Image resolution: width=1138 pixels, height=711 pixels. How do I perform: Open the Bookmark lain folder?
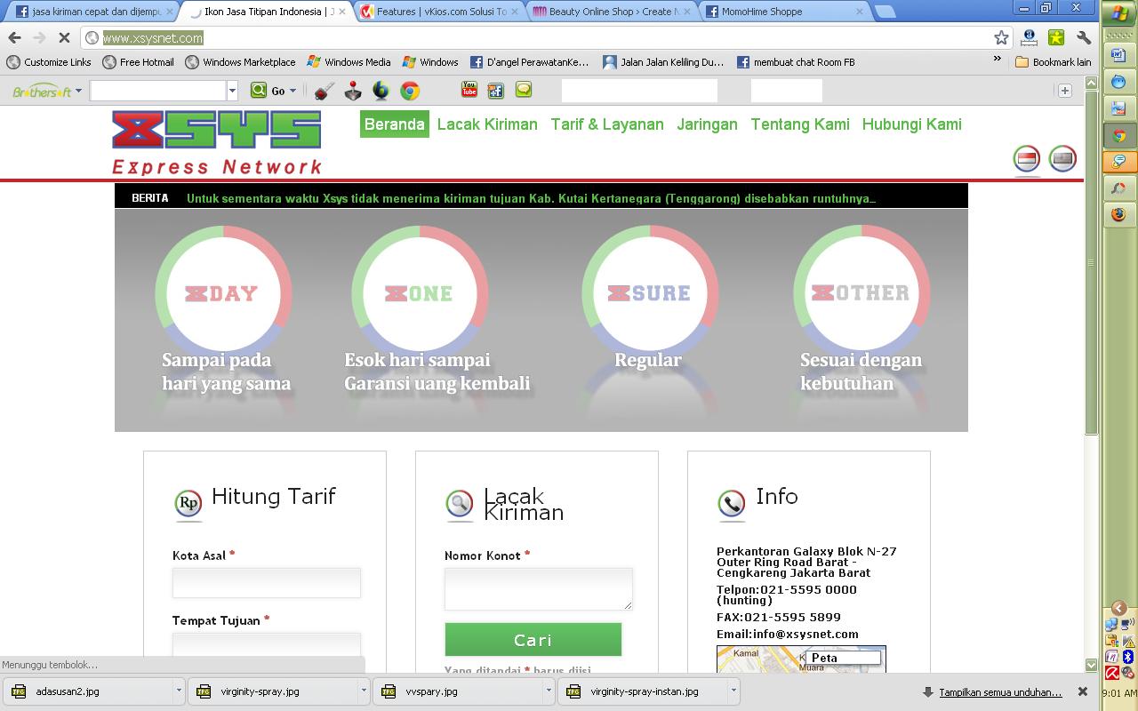click(1054, 62)
